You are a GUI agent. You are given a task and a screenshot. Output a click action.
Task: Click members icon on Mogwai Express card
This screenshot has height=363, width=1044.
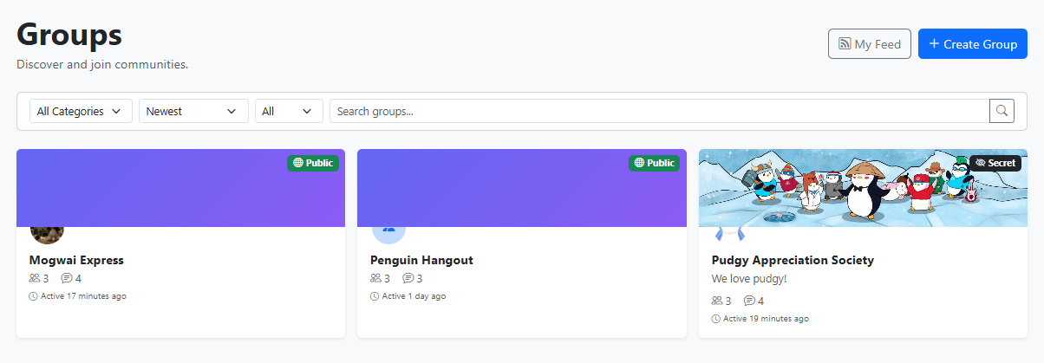[x=35, y=279]
